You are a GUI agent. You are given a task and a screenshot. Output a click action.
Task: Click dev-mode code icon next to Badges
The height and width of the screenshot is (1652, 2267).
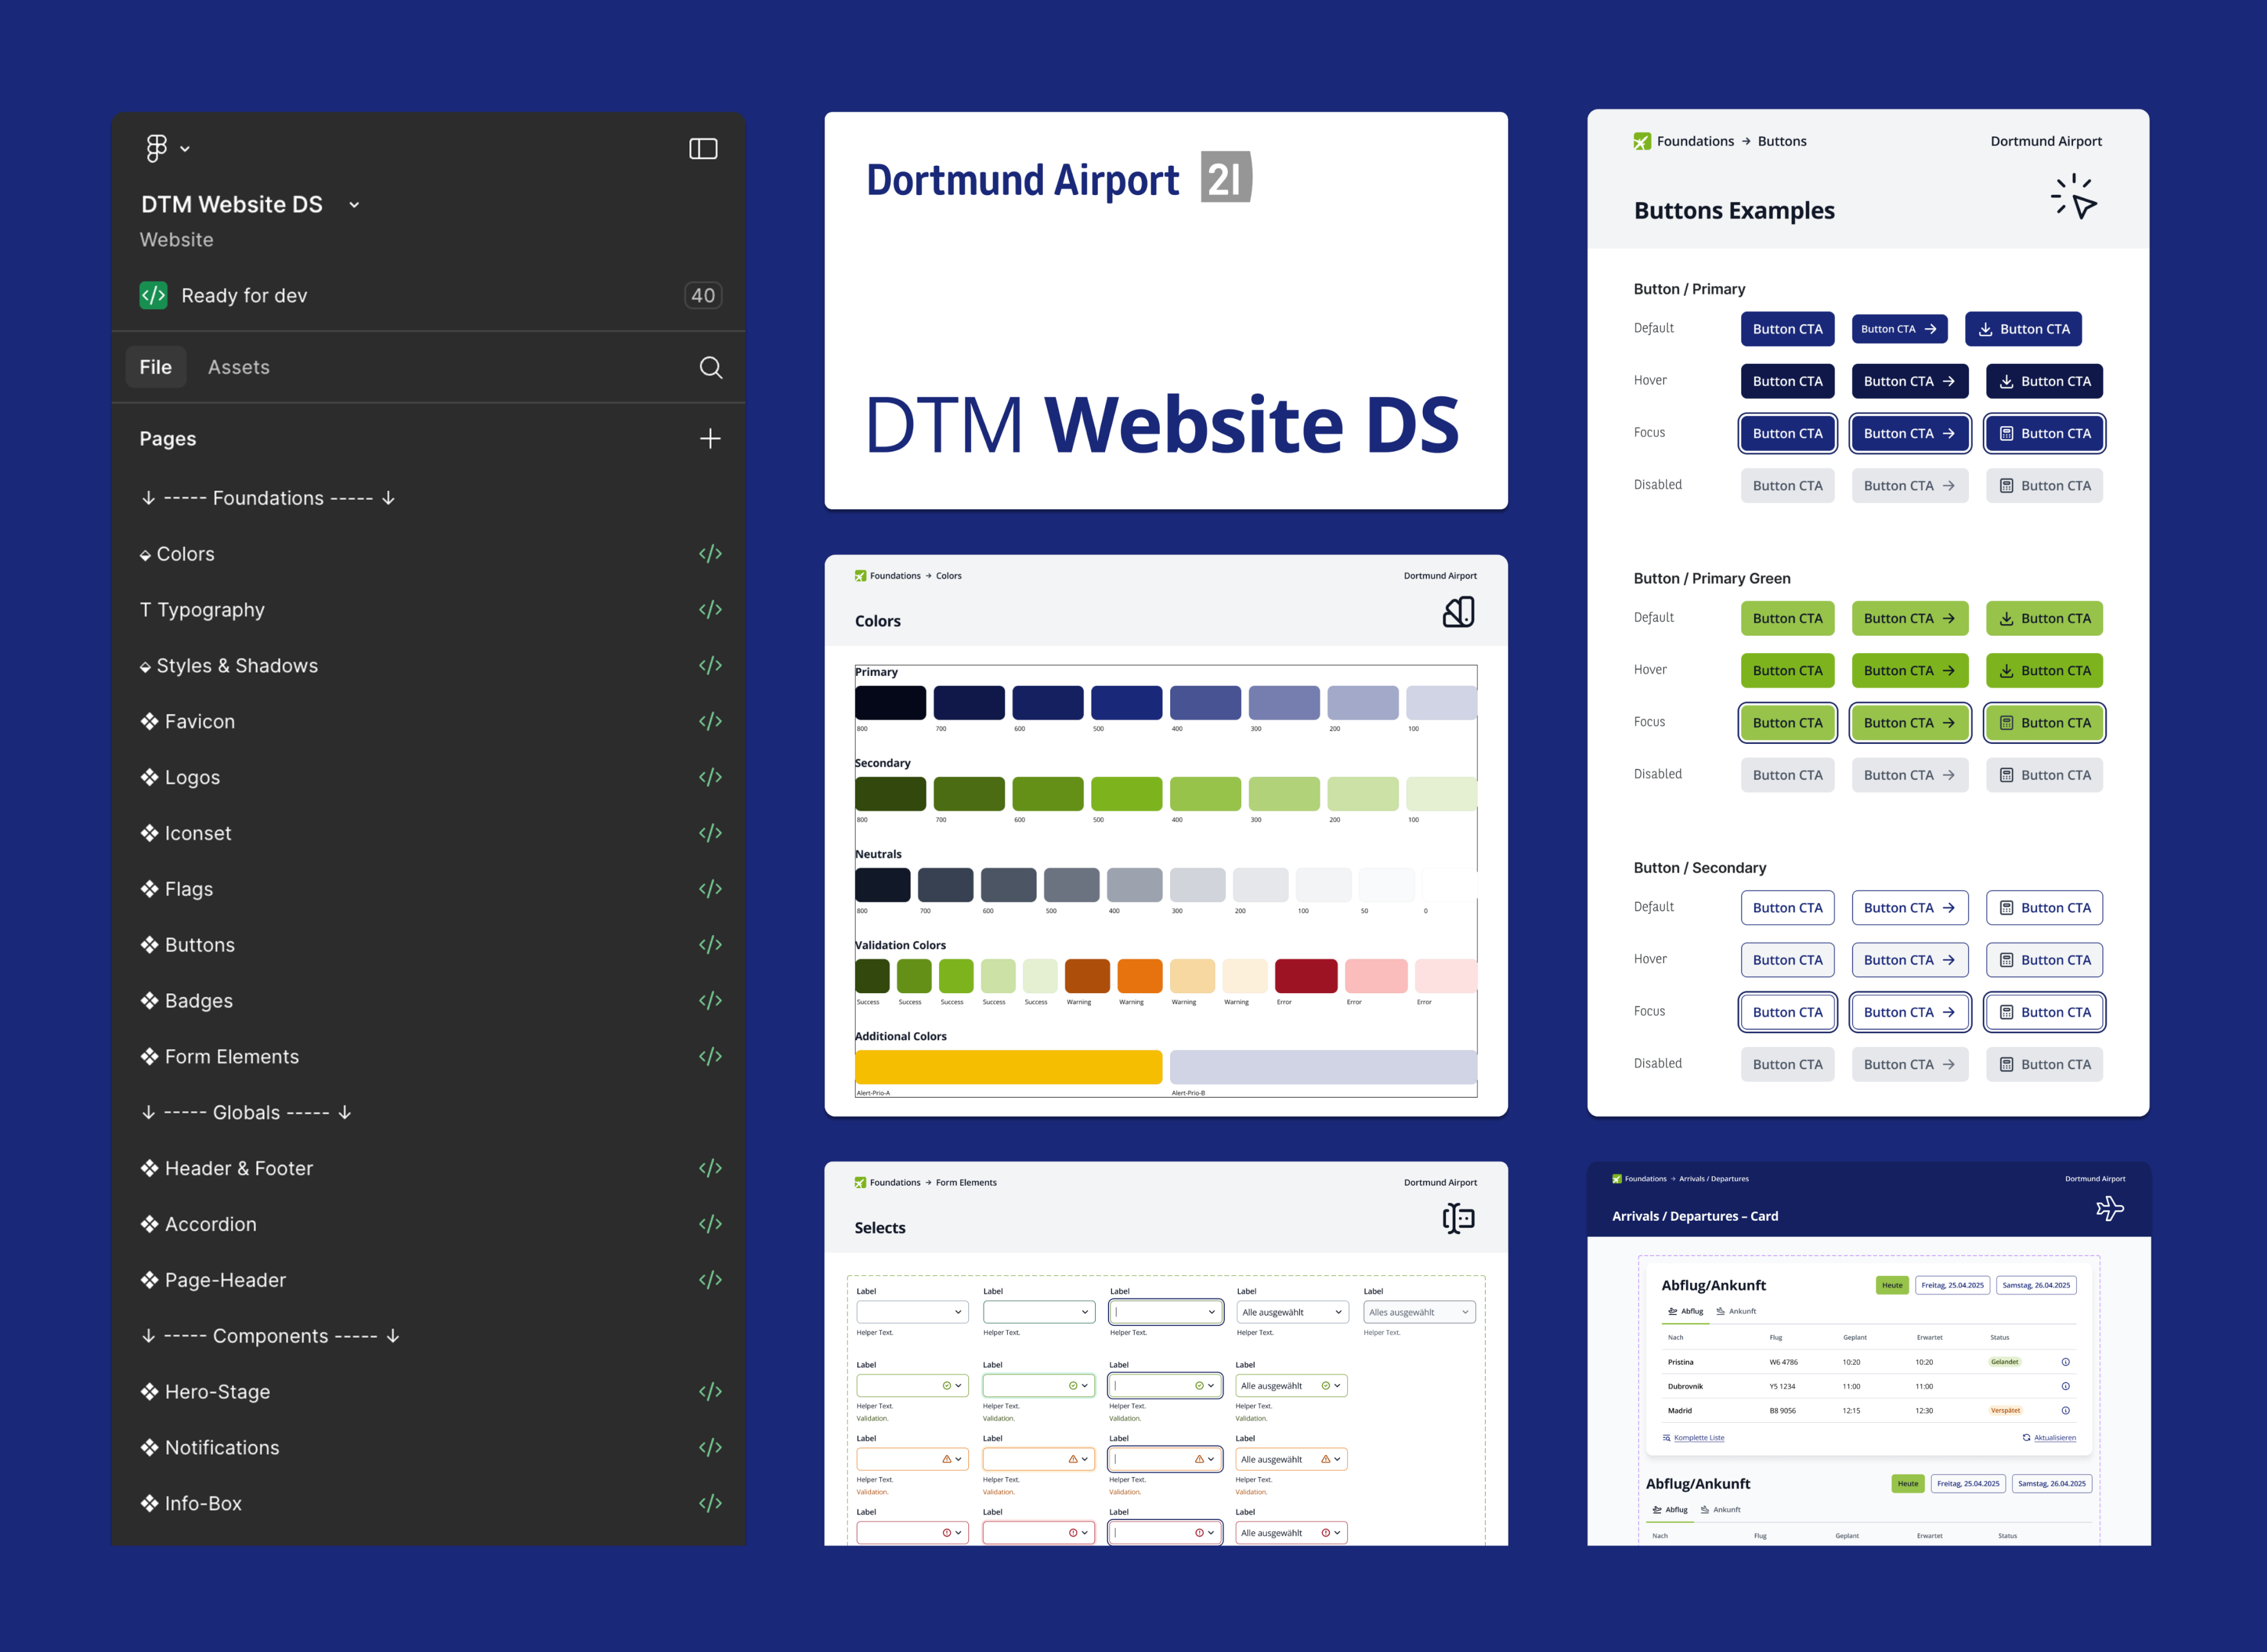tap(710, 1001)
